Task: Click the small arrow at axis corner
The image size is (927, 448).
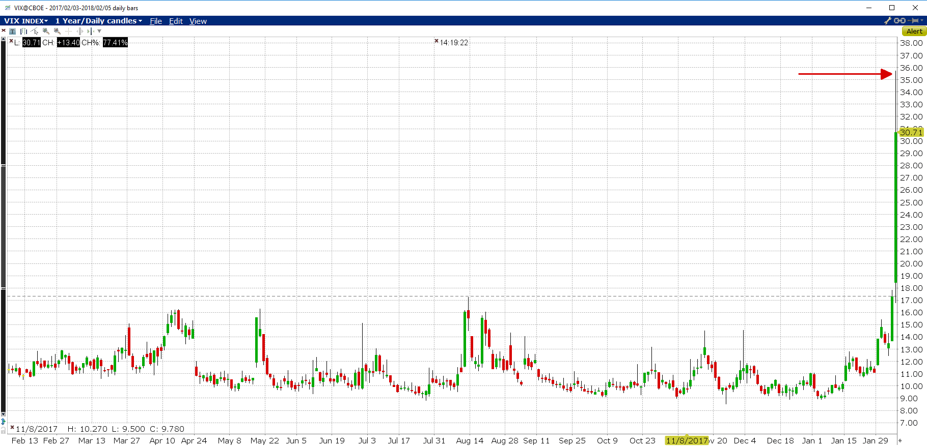Action: click(x=900, y=440)
